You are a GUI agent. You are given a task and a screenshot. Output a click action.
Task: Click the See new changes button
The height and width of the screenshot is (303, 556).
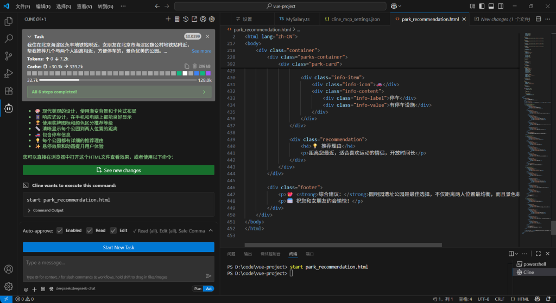point(118,170)
